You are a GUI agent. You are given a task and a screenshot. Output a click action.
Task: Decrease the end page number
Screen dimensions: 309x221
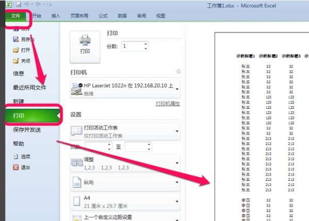(149, 149)
